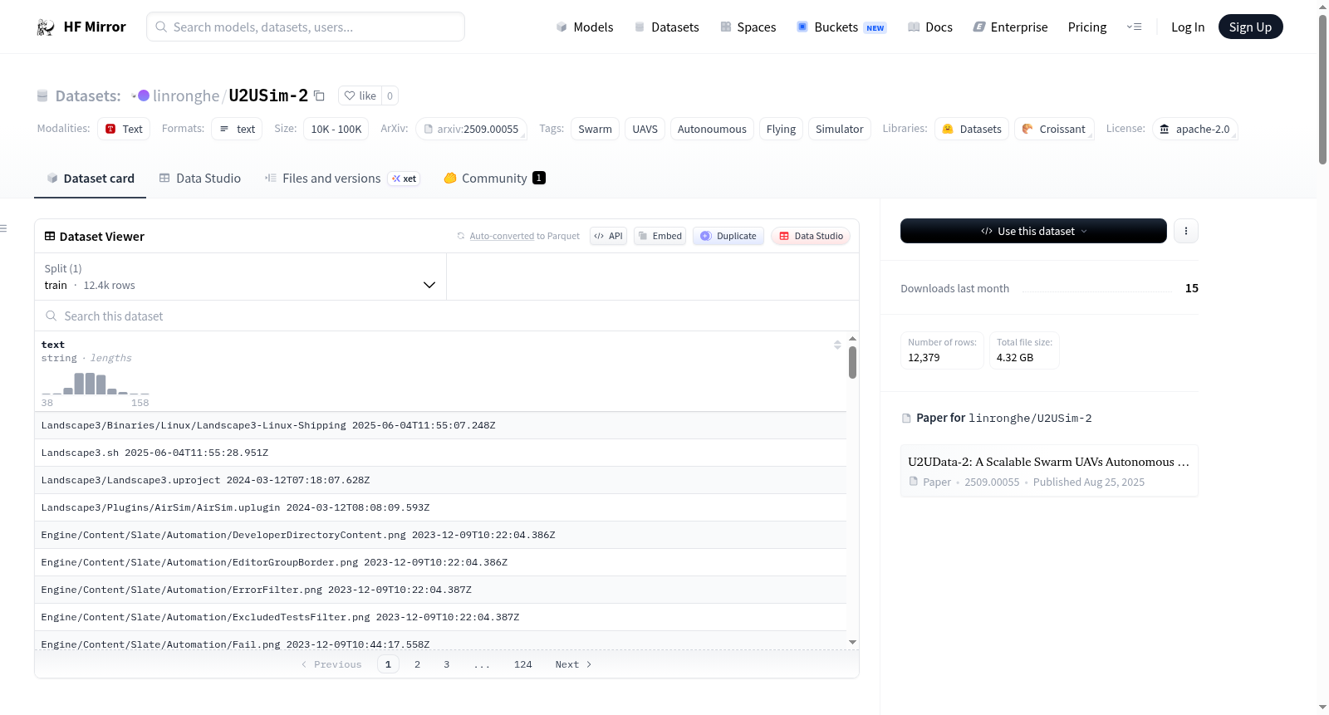Open Spaces in the top navigation
This screenshot has width=1329, height=715.
[748, 27]
